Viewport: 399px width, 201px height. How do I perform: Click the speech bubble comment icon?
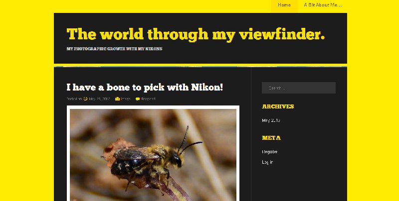coord(138,99)
